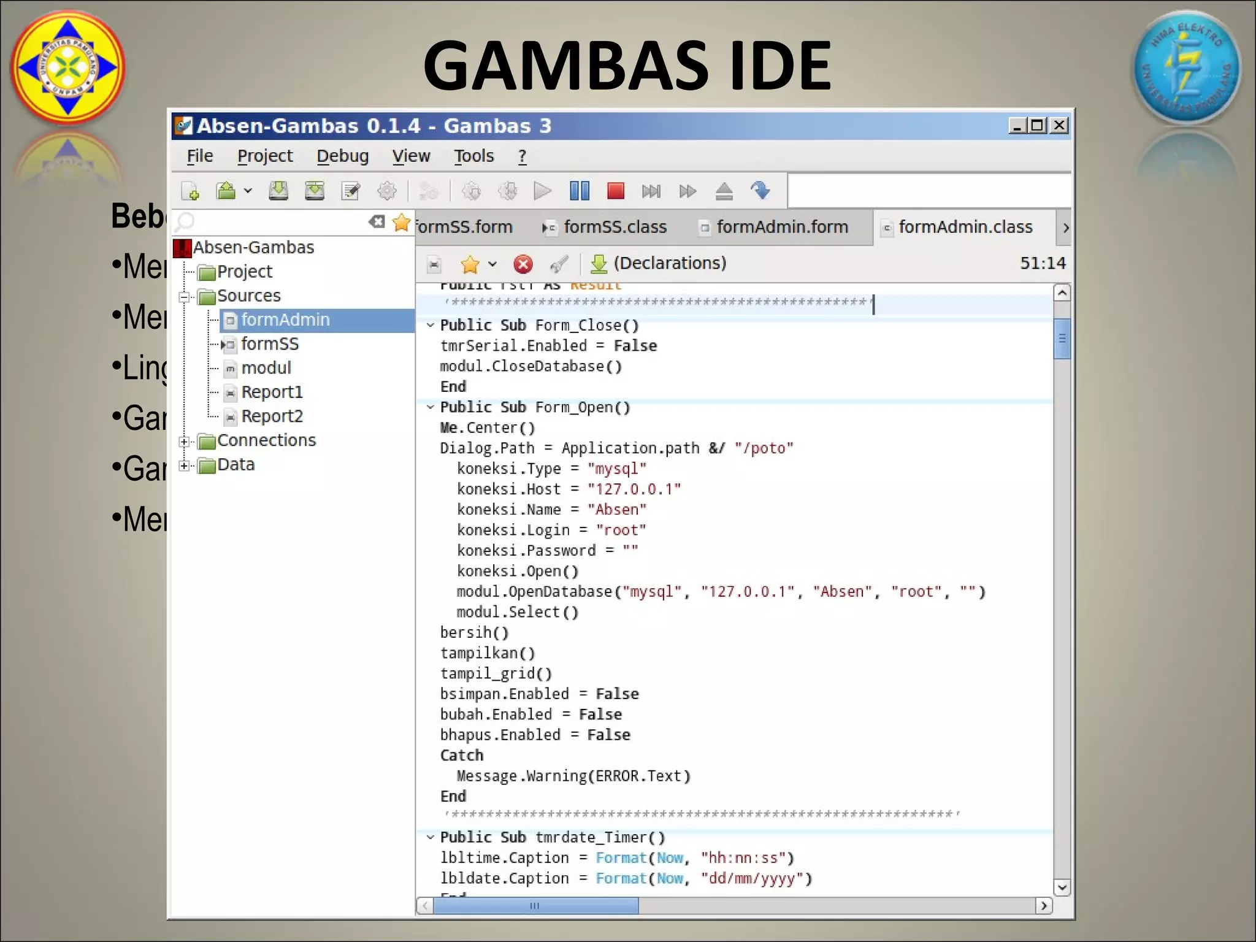Open the (Declarations) procedure list
The width and height of the screenshot is (1256, 942).
coord(670,263)
